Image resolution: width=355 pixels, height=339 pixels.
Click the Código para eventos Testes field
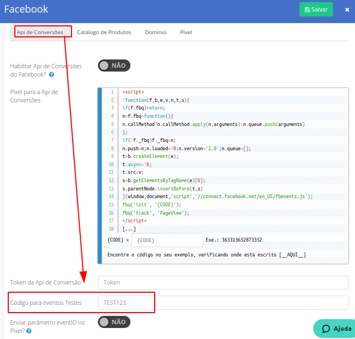pyautogui.click(x=223, y=303)
